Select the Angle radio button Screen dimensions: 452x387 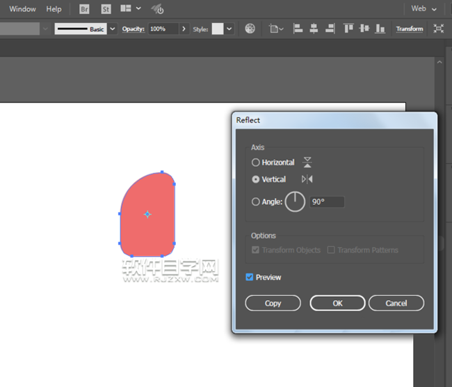coord(256,202)
